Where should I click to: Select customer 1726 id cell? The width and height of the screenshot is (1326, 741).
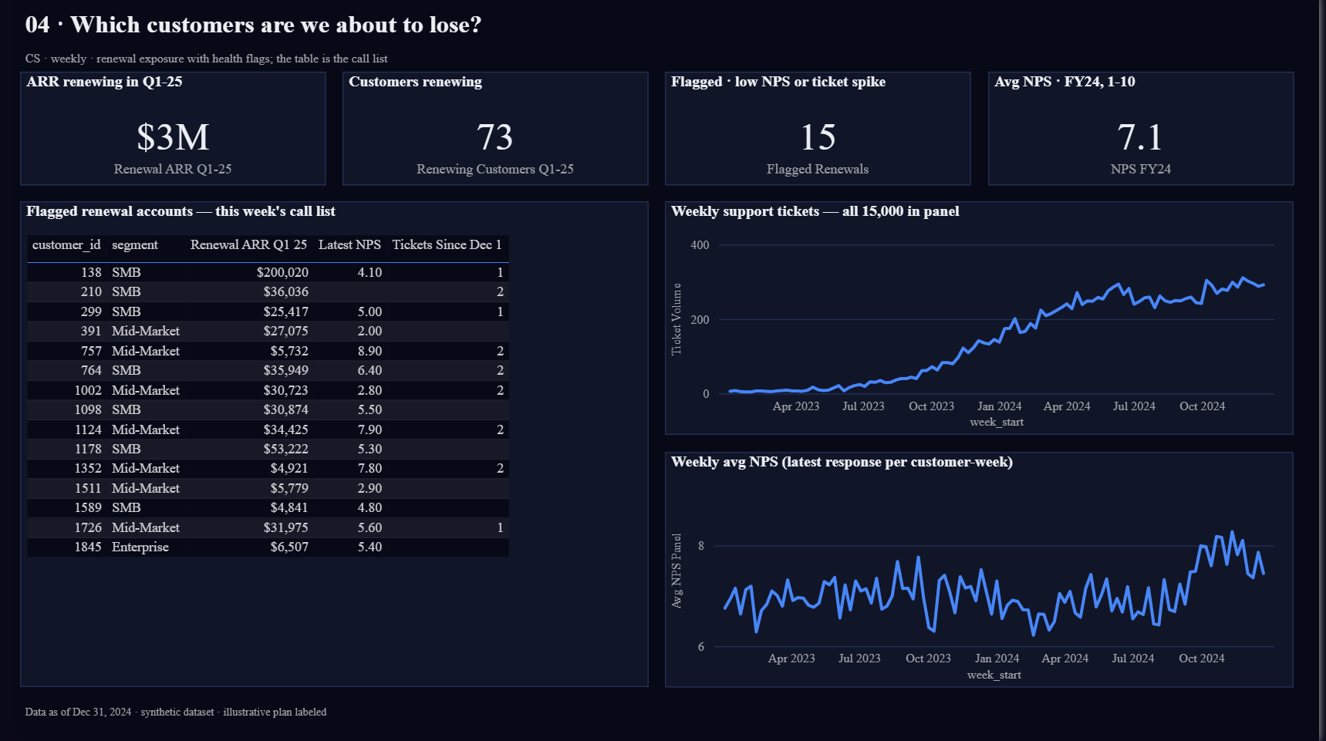click(x=88, y=527)
